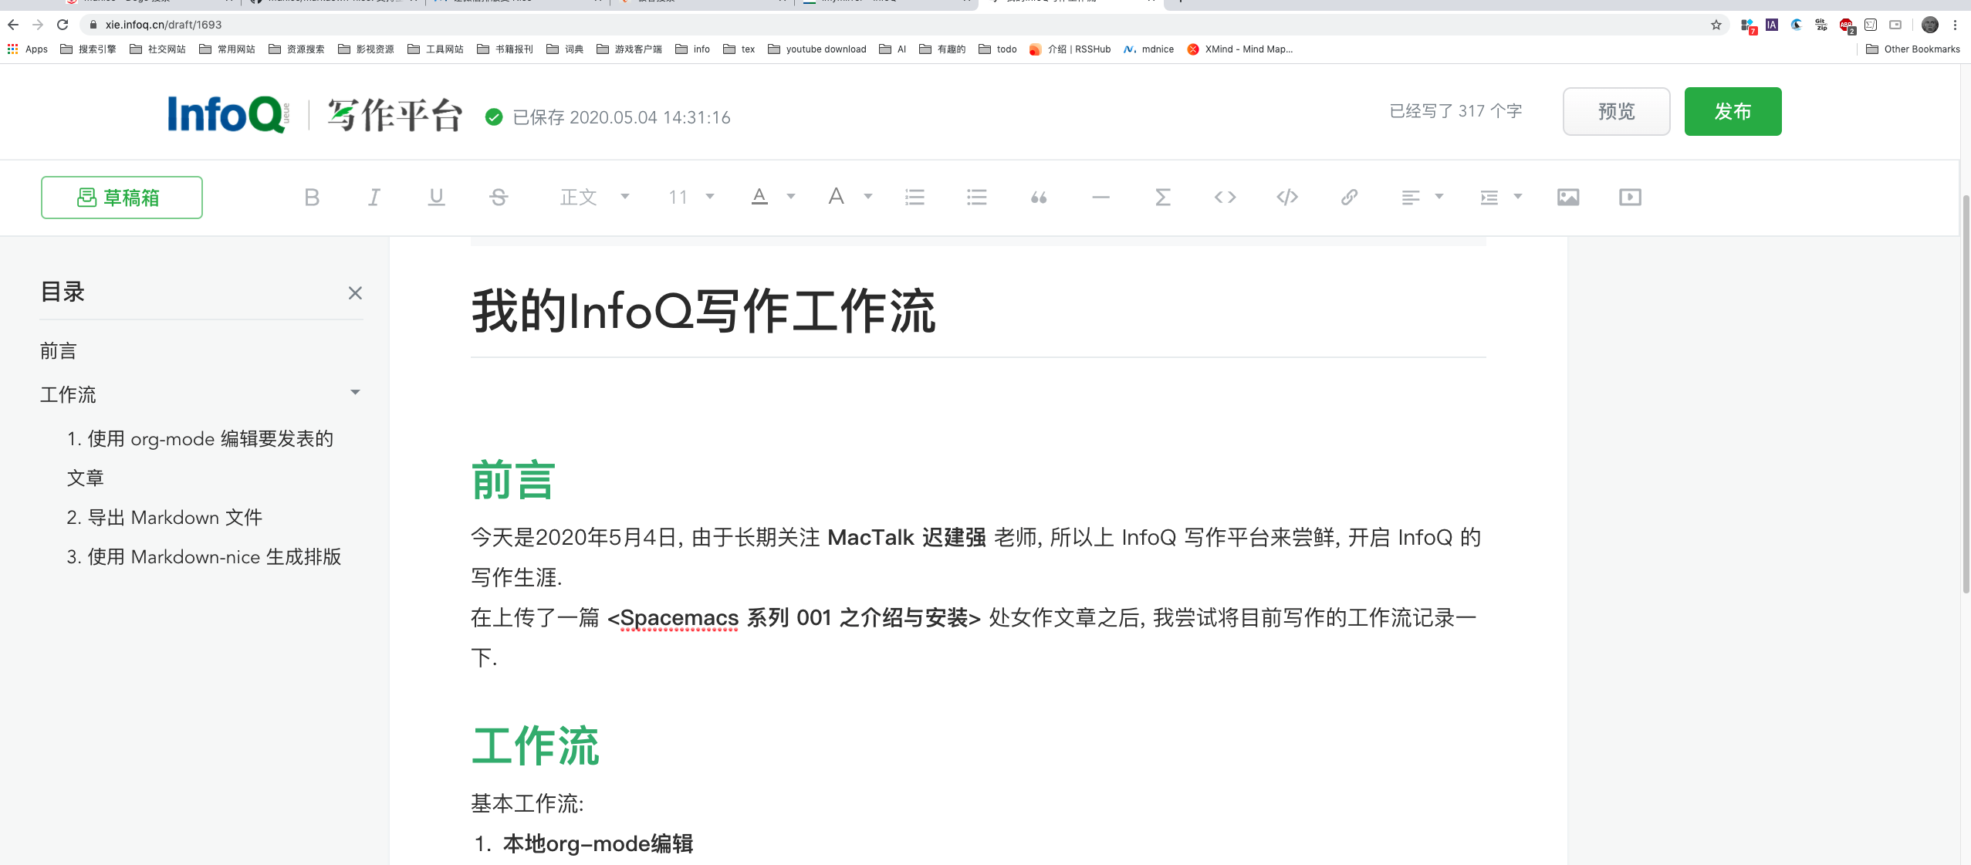Image resolution: width=1971 pixels, height=865 pixels.
Task: Click the address bar URL xie.infoq.cn/draft/1693
Action: pos(164,25)
